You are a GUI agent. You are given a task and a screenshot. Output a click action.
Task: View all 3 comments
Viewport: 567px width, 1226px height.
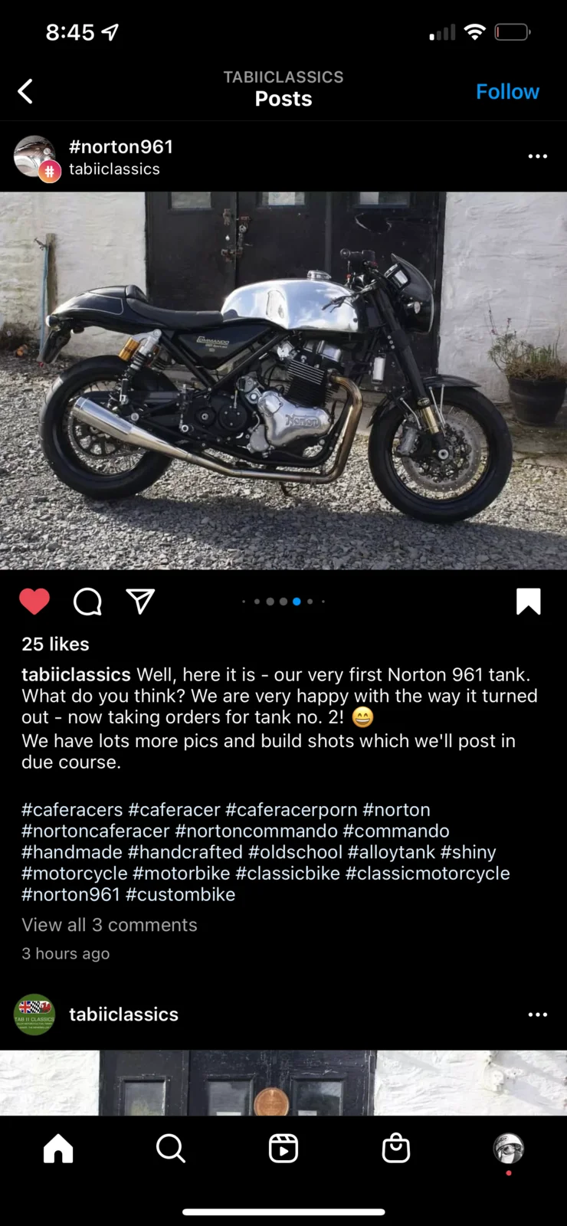(110, 925)
